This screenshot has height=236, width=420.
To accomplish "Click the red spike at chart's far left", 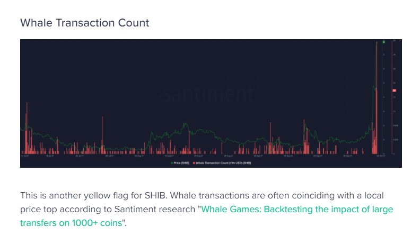I will tap(25, 132).
